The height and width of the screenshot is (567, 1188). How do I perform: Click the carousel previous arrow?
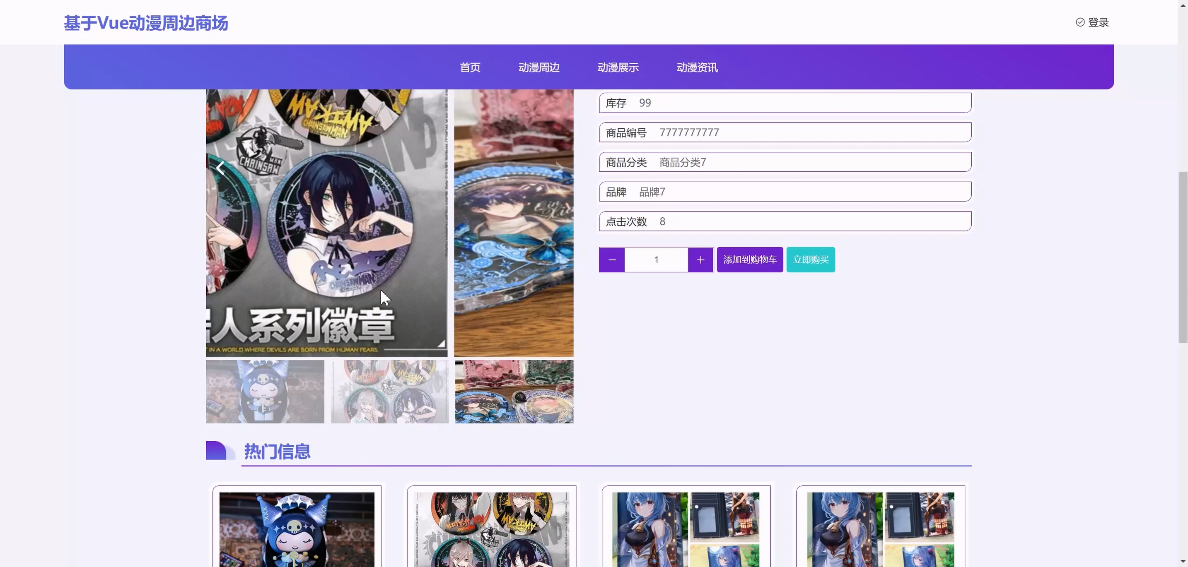click(x=220, y=168)
